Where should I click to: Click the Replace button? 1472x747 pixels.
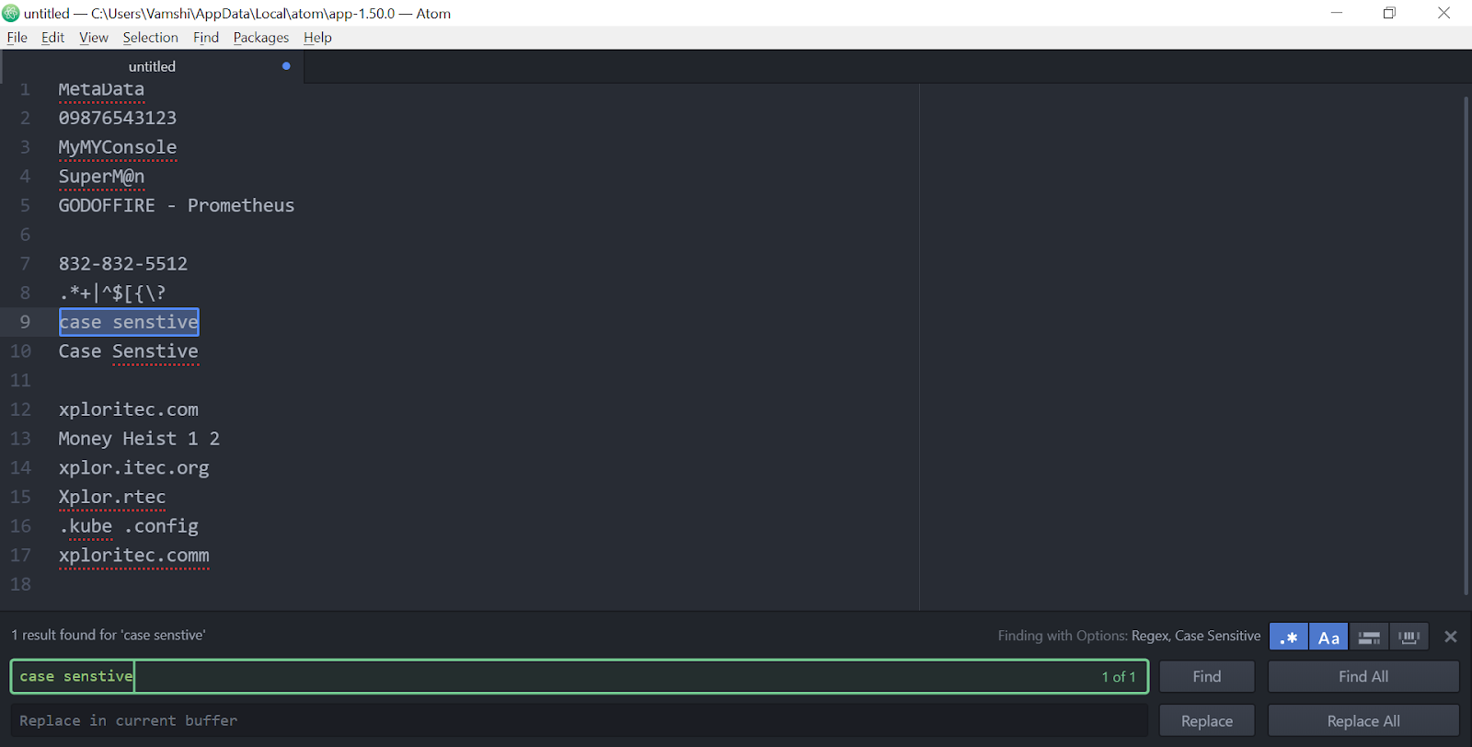(1207, 721)
